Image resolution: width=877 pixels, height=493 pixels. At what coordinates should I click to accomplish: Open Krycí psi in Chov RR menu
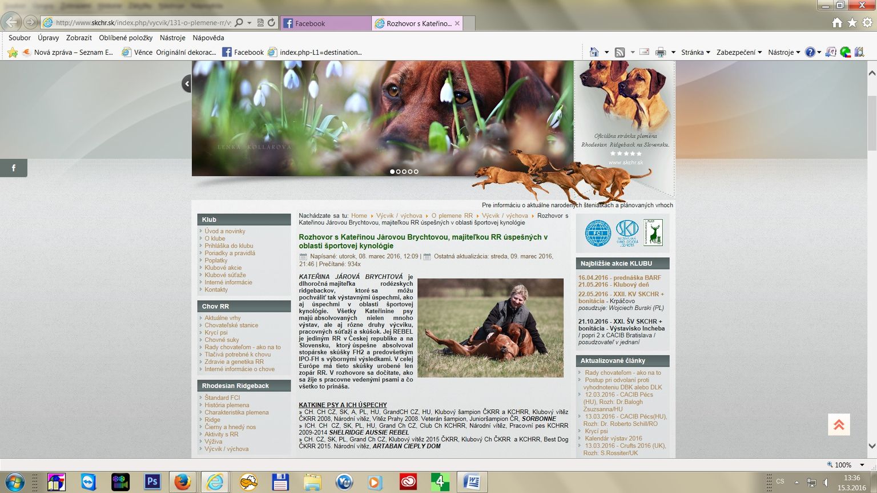point(216,333)
